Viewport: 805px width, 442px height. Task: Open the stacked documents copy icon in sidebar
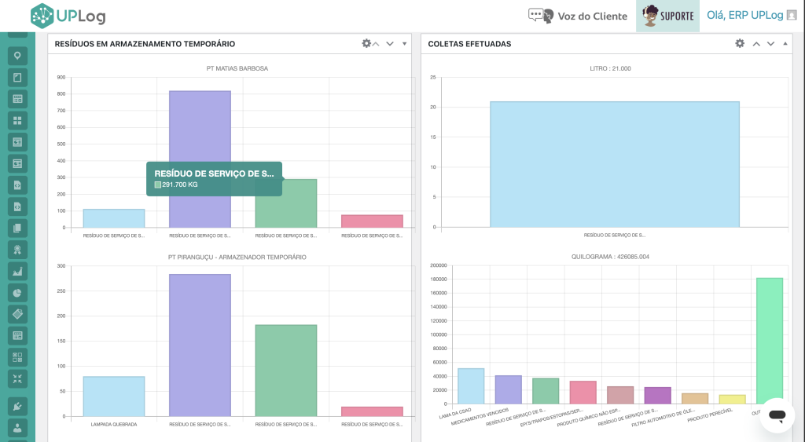(17, 228)
